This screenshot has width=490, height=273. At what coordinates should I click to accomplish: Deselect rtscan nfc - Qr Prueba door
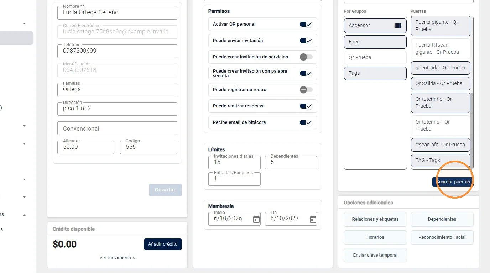441,145
